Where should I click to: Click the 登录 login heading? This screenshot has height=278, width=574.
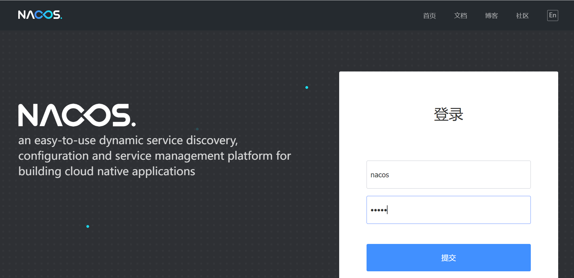(448, 115)
